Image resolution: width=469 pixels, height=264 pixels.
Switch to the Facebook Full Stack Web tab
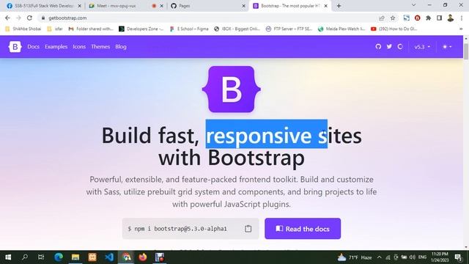[44, 6]
